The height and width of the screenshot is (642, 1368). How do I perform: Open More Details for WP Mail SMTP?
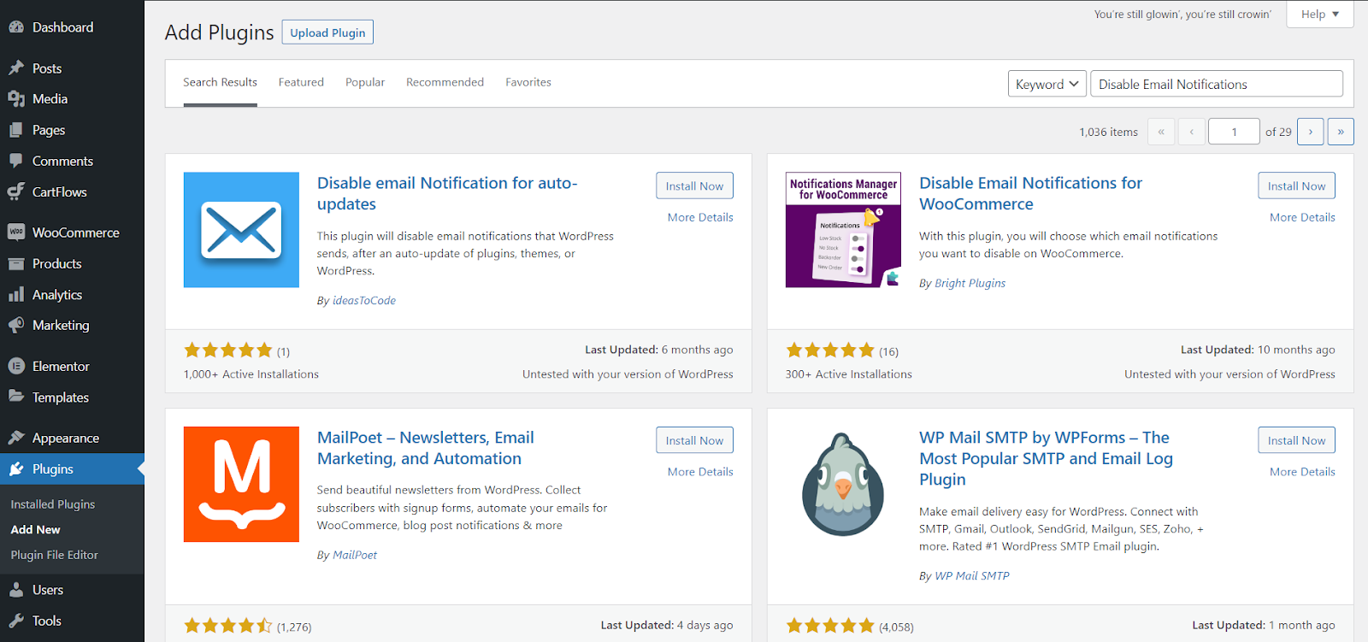1302,472
